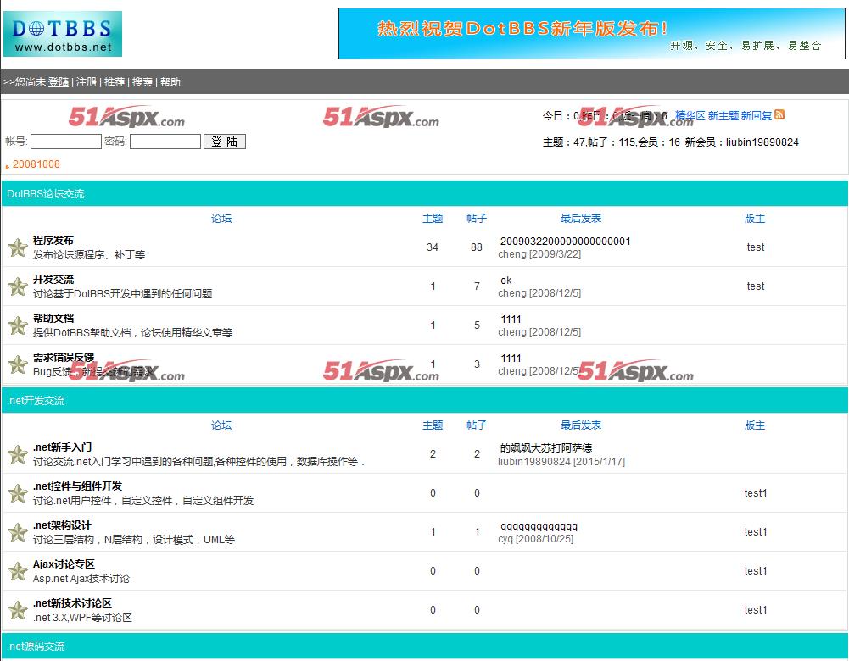This screenshot has height=661, width=849.
Task: Open 搜索 in the navigation bar
Action: point(142,81)
